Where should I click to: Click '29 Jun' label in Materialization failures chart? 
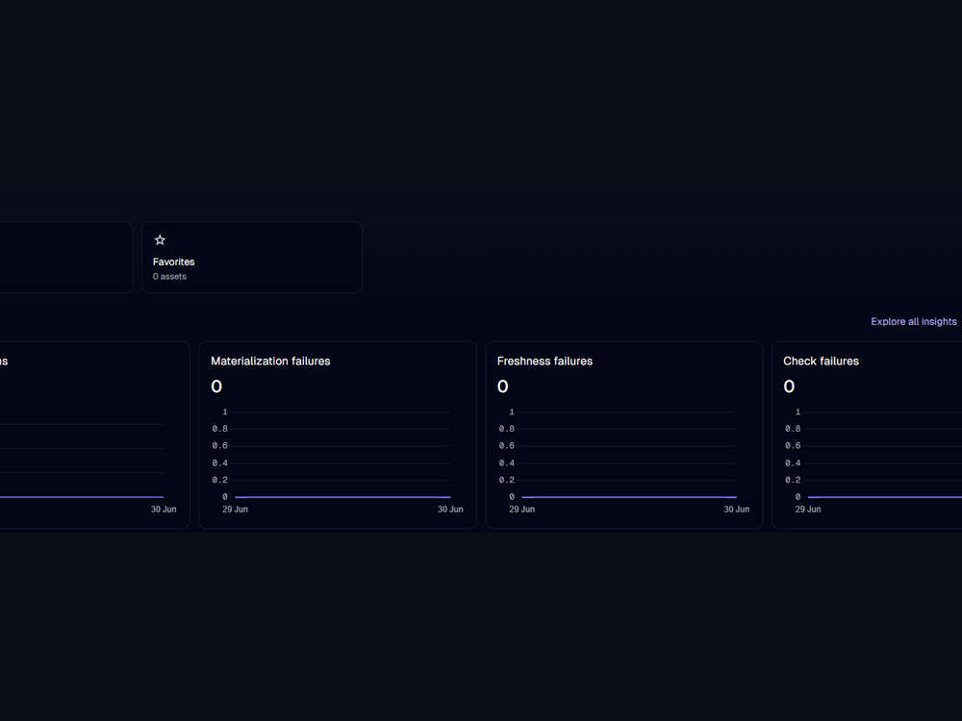click(x=235, y=510)
